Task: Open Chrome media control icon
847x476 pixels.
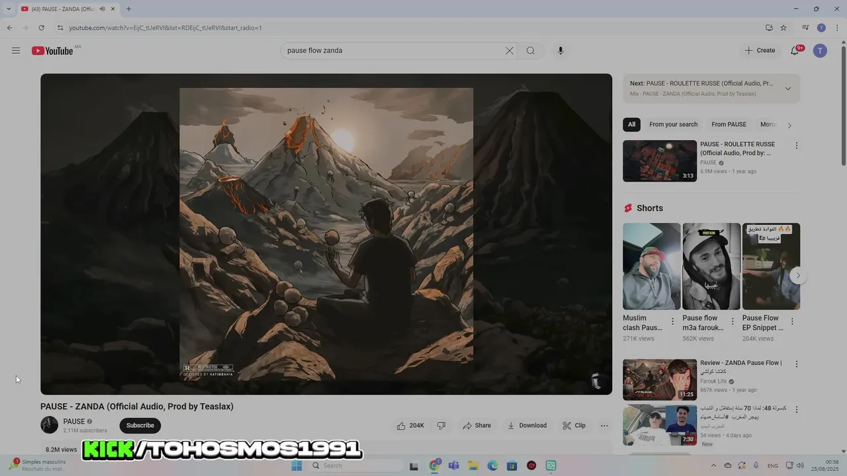Action: [x=805, y=28]
